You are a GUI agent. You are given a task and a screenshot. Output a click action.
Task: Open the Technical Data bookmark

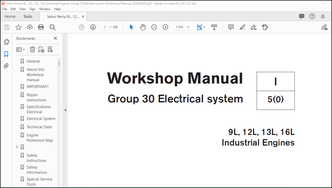click(x=39, y=127)
